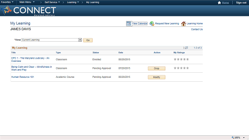The width and height of the screenshot is (249, 140).
Task: Open the View Calendar icon
Action: click(129, 23)
